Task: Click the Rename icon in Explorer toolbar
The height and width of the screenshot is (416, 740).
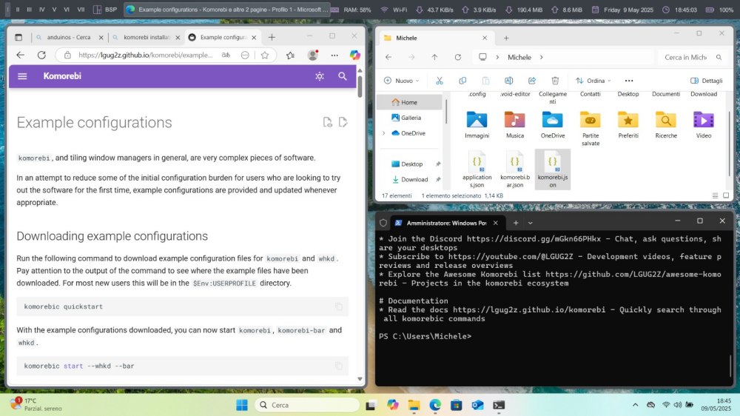Action: coord(509,81)
